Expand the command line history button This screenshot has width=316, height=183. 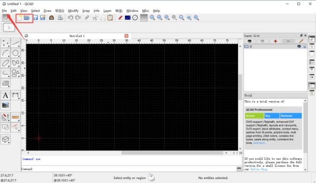tap(239, 169)
